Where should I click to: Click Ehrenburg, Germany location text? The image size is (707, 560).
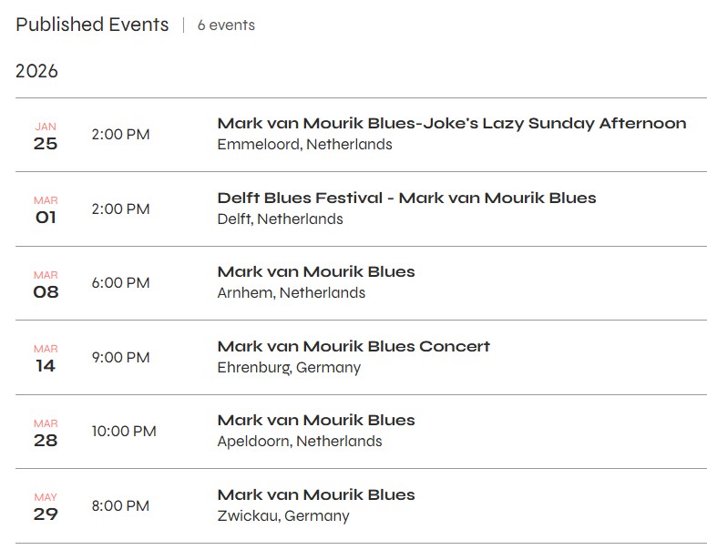pyautogui.click(x=289, y=367)
